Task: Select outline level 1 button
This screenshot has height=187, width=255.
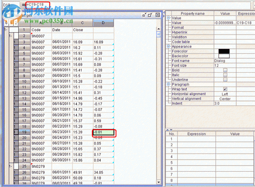Action: pos(11,23)
